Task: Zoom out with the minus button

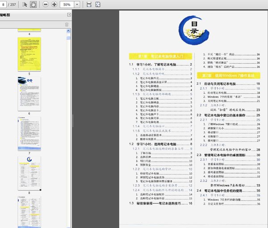Action: click(x=46, y=4)
